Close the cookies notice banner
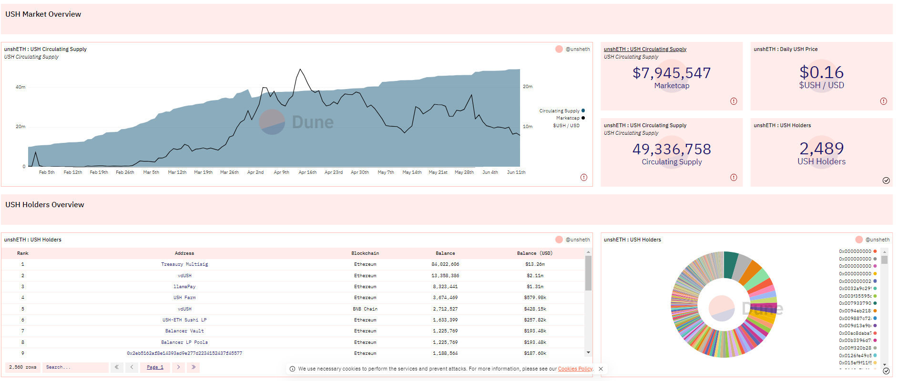 pyautogui.click(x=601, y=369)
